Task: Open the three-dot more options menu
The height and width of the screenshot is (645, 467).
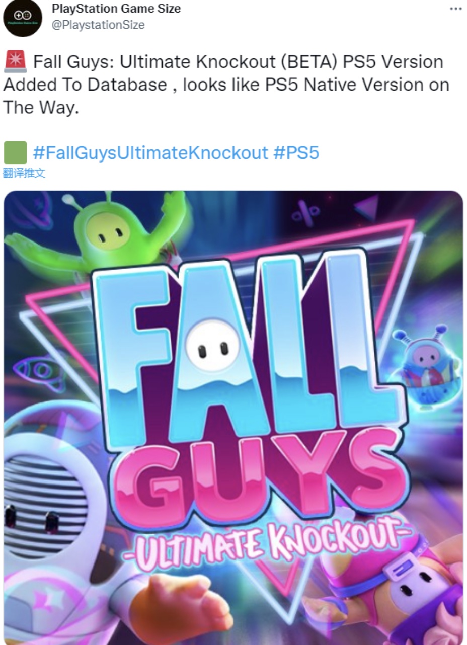Action: pos(455,10)
